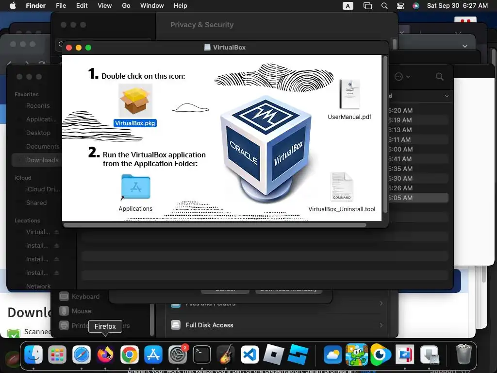
Task: Select the UserManual.pdf file icon
Action: (349, 94)
